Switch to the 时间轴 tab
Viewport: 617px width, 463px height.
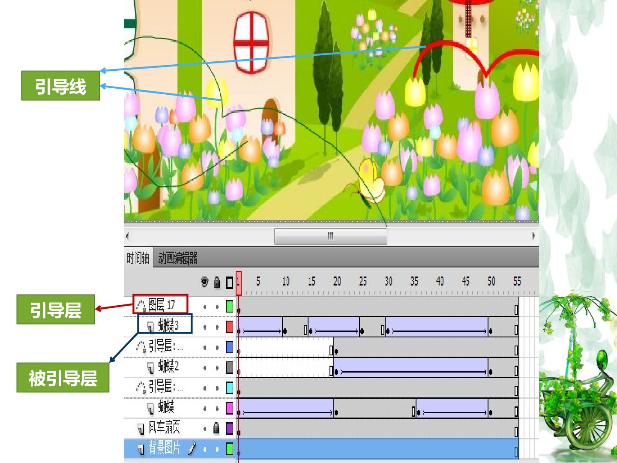(x=138, y=258)
